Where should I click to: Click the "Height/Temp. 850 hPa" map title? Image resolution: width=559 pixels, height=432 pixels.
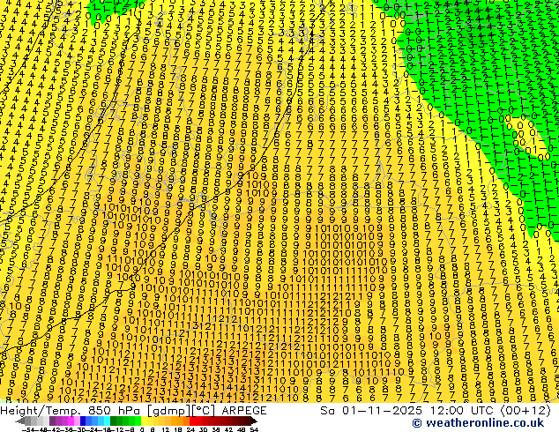tap(70, 411)
